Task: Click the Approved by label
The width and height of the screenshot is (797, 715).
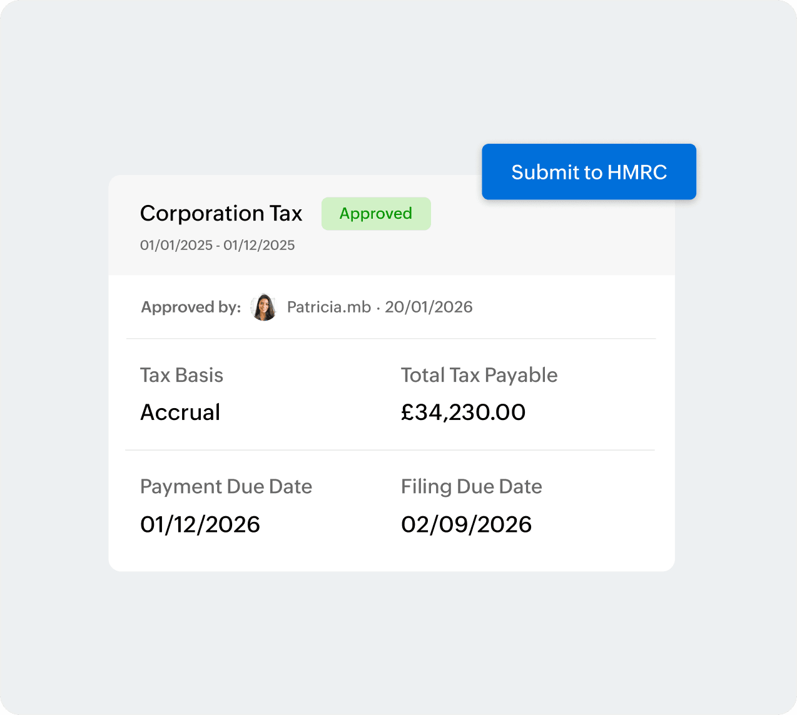Action: pyautogui.click(x=191, y=307)
